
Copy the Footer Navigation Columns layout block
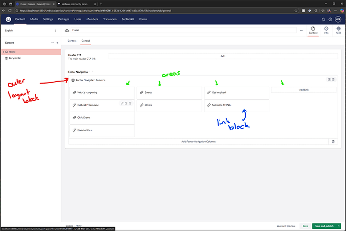(329, 79)
